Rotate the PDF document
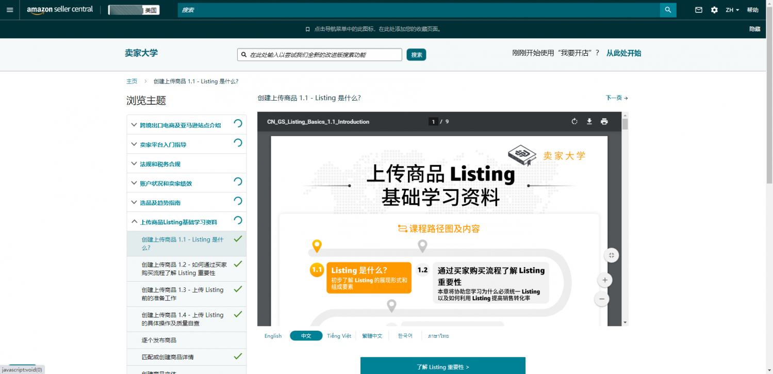Viewport: 773px width, 374px height. (574, 122)
